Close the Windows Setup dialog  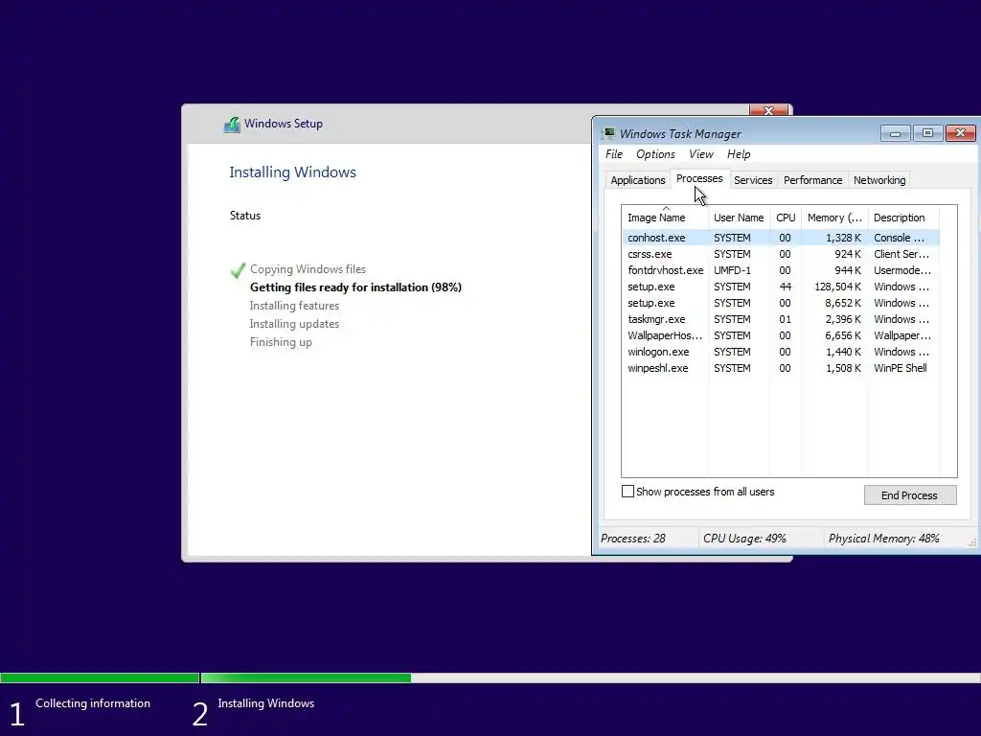pos(769,110)
